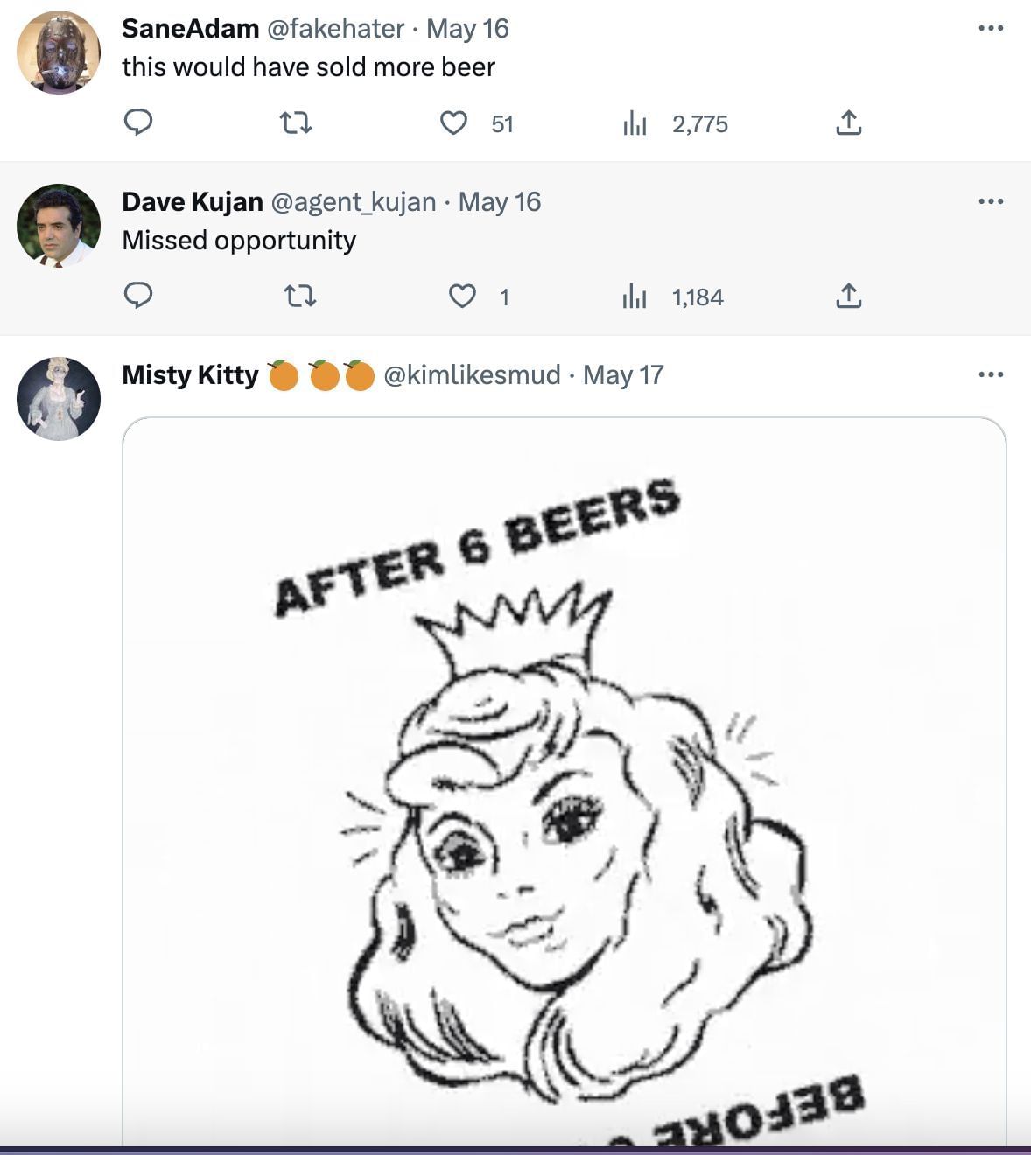Reply to Dave Kujan's tweet
1031x1155 pixels.
click(x=138, y=296)
